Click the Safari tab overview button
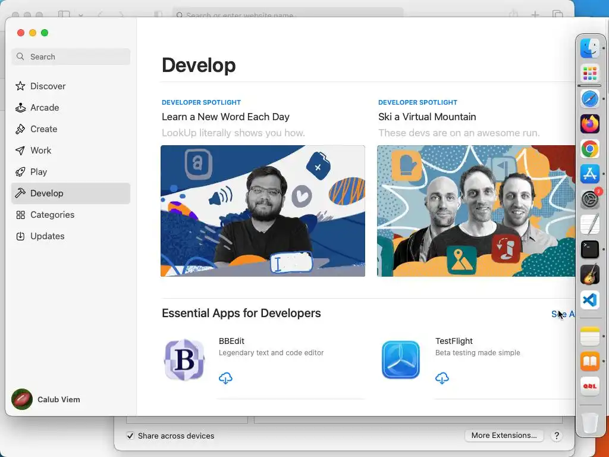 click(x=558, y=15)
